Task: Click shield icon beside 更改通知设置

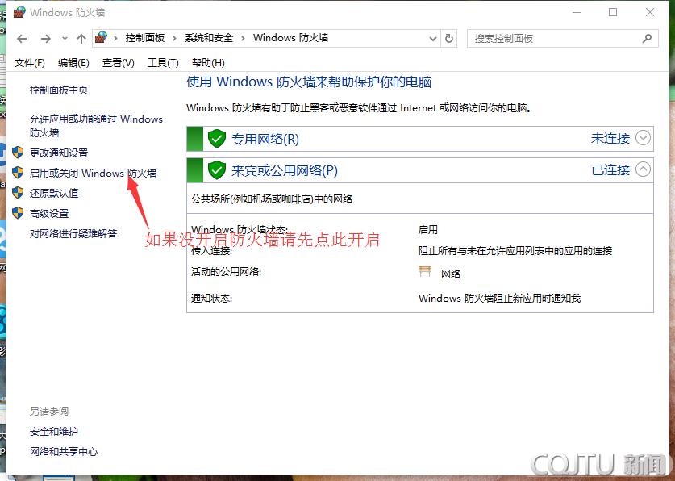Action: 18,153
